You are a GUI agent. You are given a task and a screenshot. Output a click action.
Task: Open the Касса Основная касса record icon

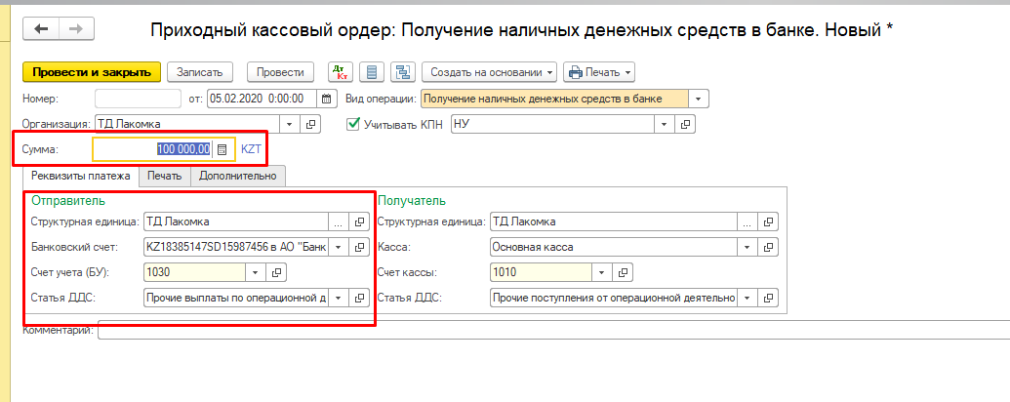pyautogui.click(x=769, y=247)
